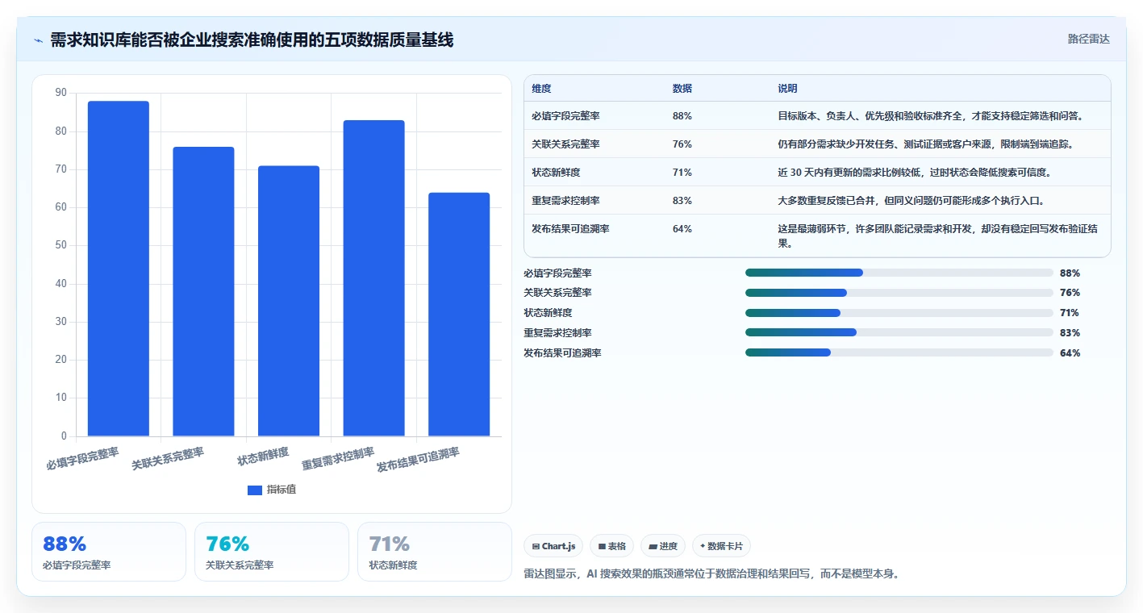Image resolution: width=1143 pixels, height=613 pixels.
Task: Click the footer note starting 雷达图显示
Action: tap(711, 574)
